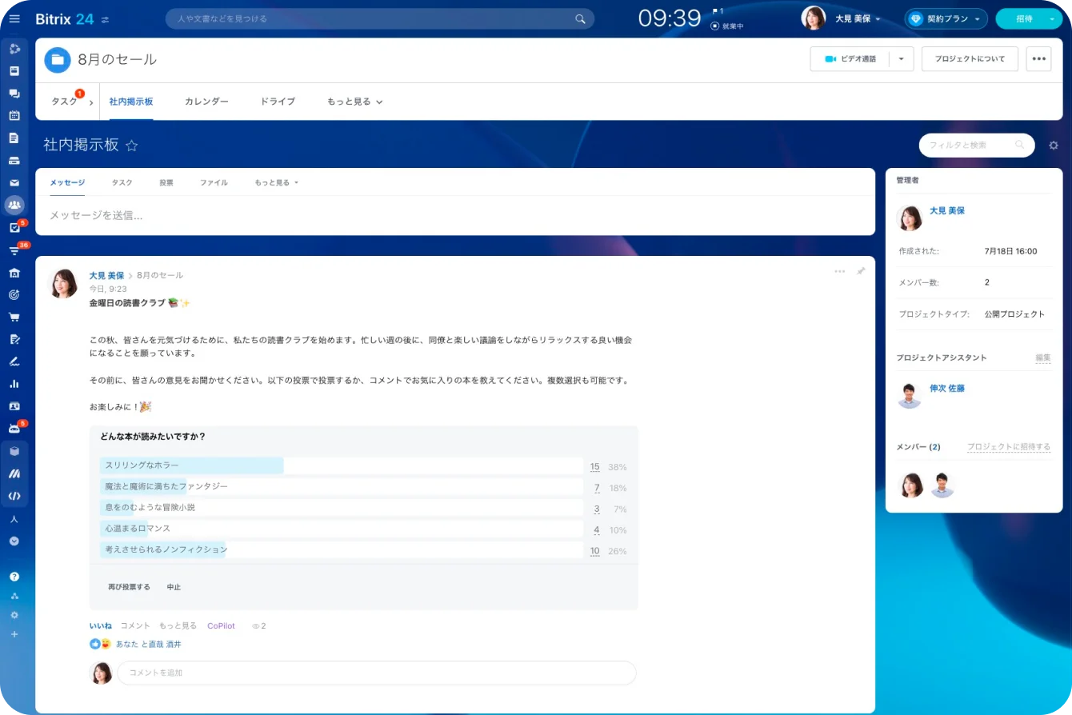Click the search magnifier in top search bar
The width and height of the screenshot is (1072, 715).
pos(581,18)
